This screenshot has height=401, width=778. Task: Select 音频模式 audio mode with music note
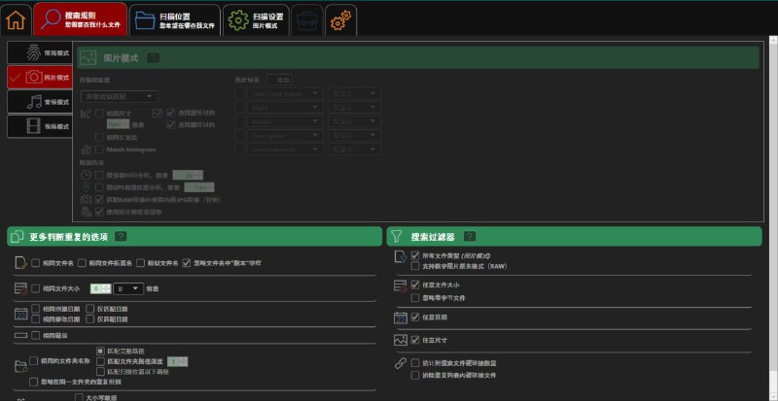(x=41, y=102)
